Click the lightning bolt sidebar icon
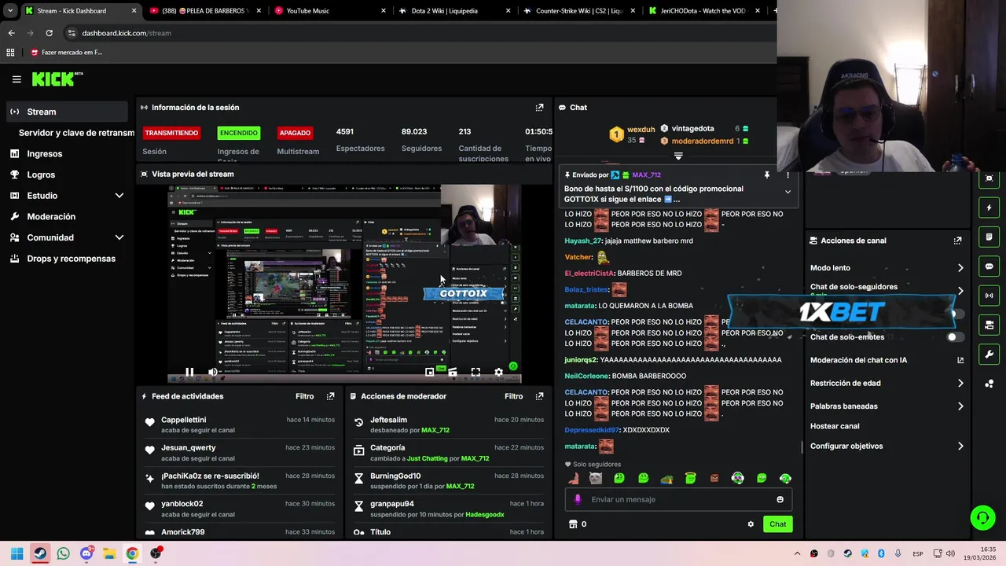The image size is (1006, 566). click(x=989, y=208)
